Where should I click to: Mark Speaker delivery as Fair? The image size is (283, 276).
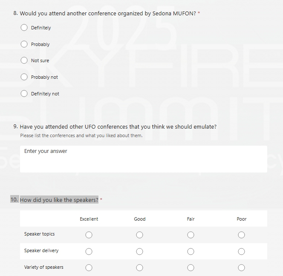pos(191,251)
